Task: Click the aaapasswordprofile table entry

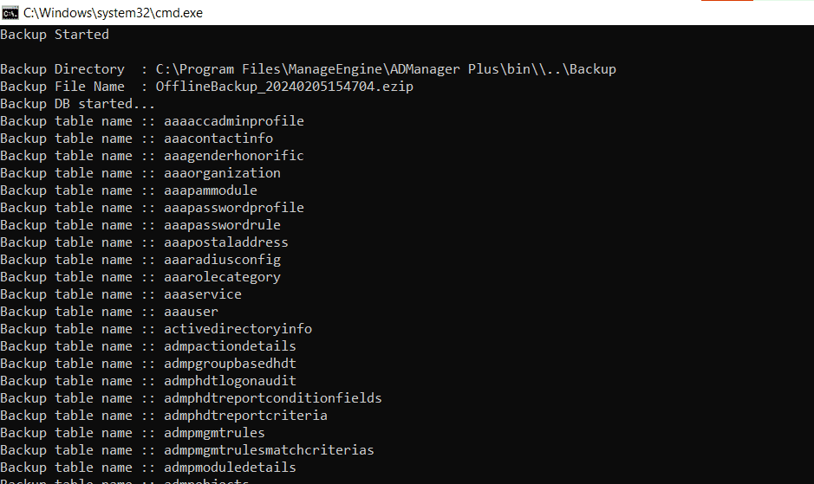Action: [x=233, y=208]
